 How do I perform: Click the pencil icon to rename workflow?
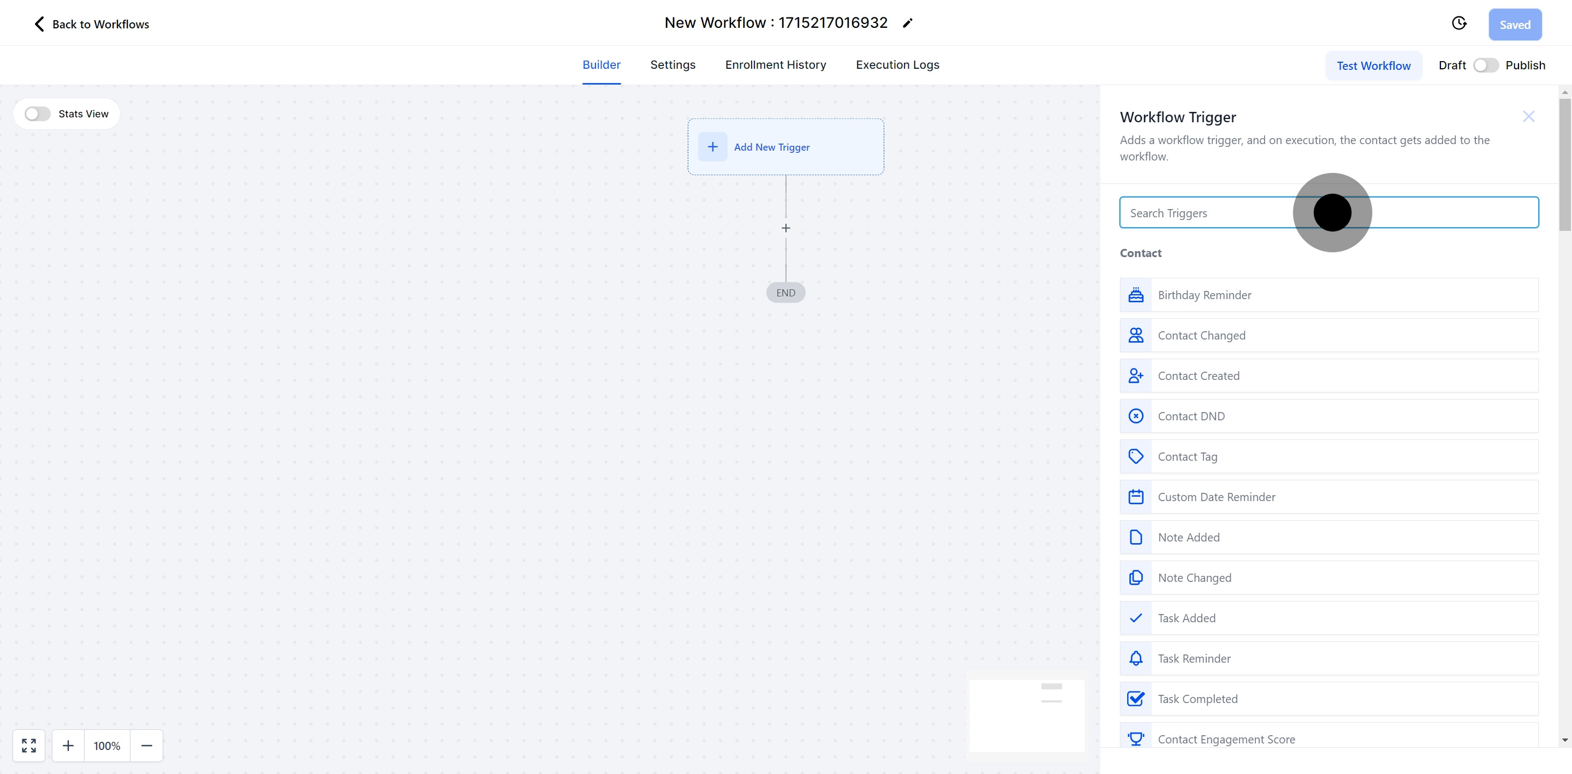pyautogui.click(x=907, y=23)
